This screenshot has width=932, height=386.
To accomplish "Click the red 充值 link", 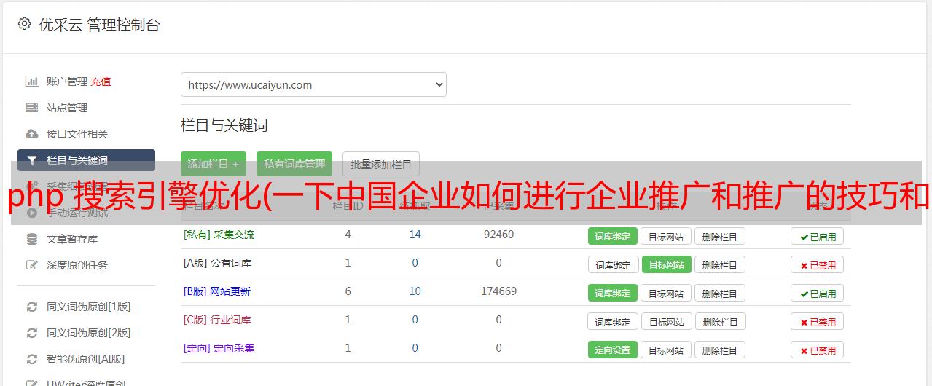I will click(x=101, y=82).
